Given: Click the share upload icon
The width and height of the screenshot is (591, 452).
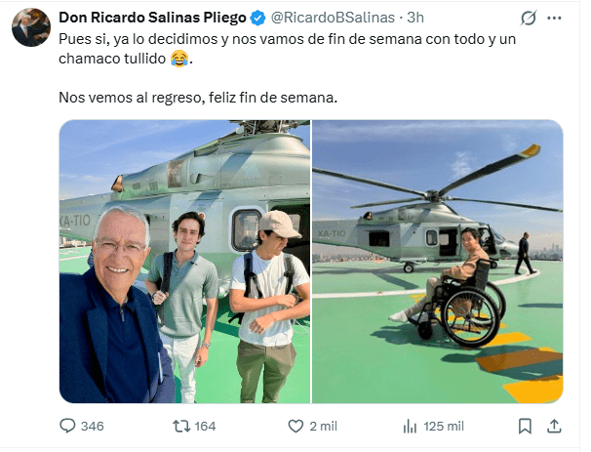Looking at the screenshot, I should tap(554, 427).
